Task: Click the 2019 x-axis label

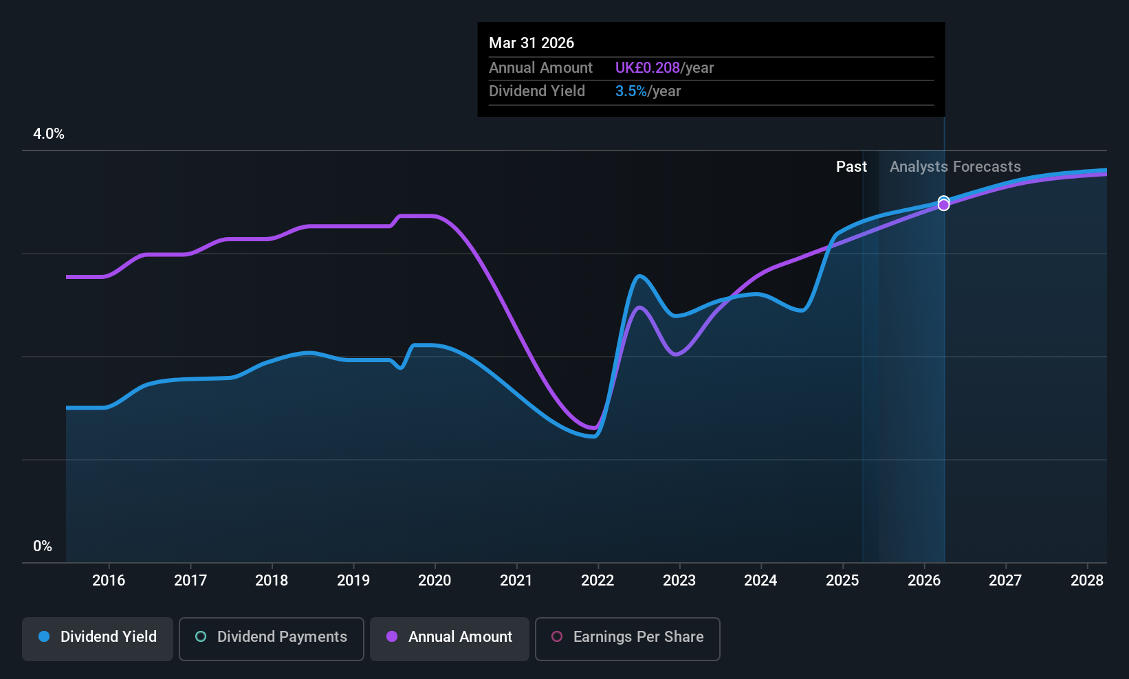Action: tap(353, 581)
